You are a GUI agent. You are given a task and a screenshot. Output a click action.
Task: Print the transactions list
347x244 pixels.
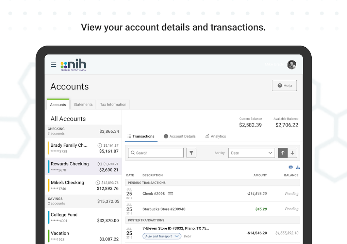pyautogui.click(x=291, y=167)
